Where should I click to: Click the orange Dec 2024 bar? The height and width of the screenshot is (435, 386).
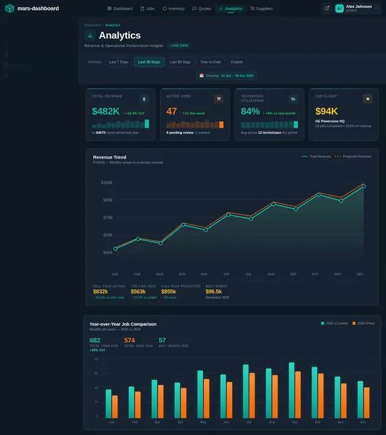pyautogui.click(x=367, y=403)
